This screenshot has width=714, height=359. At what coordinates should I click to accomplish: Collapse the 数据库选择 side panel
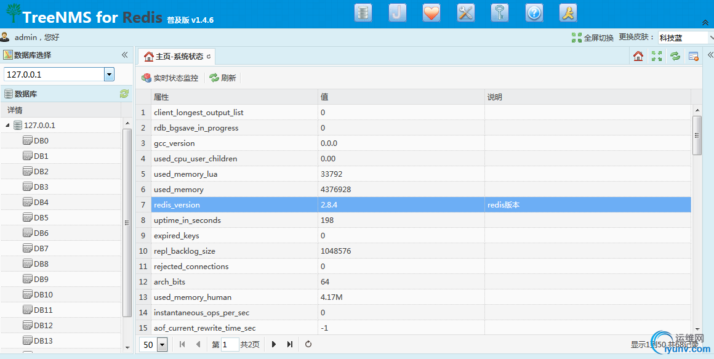coord(125,55)
